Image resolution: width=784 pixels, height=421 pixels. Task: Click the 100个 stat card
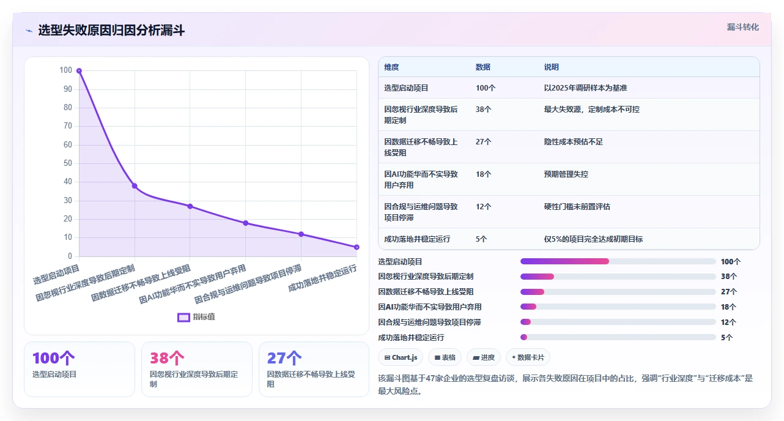(x=80, y=369)
